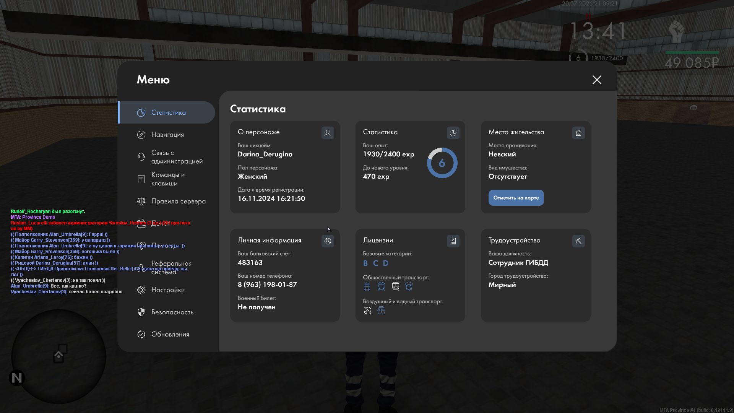734x413 pixels.
Task: Click the account icon in Личная информация card
Action: [328, 241]
